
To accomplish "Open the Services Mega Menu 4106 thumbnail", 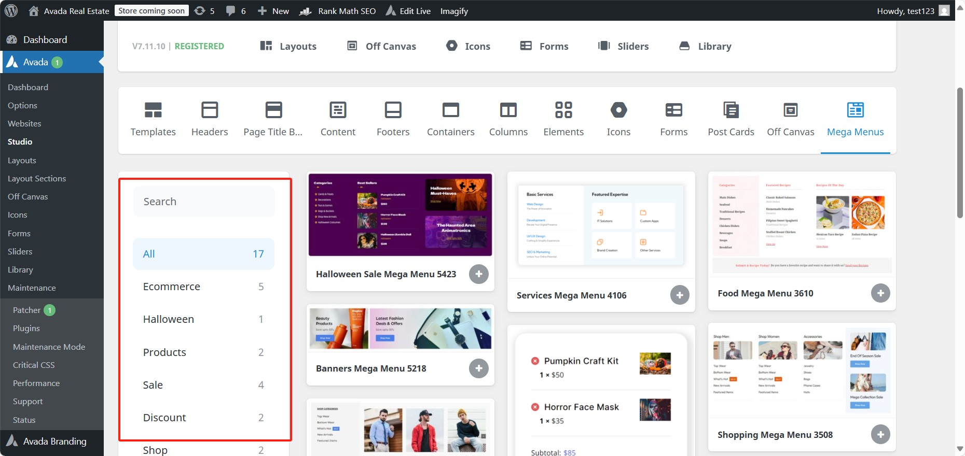I will click(x=601, y=225).
